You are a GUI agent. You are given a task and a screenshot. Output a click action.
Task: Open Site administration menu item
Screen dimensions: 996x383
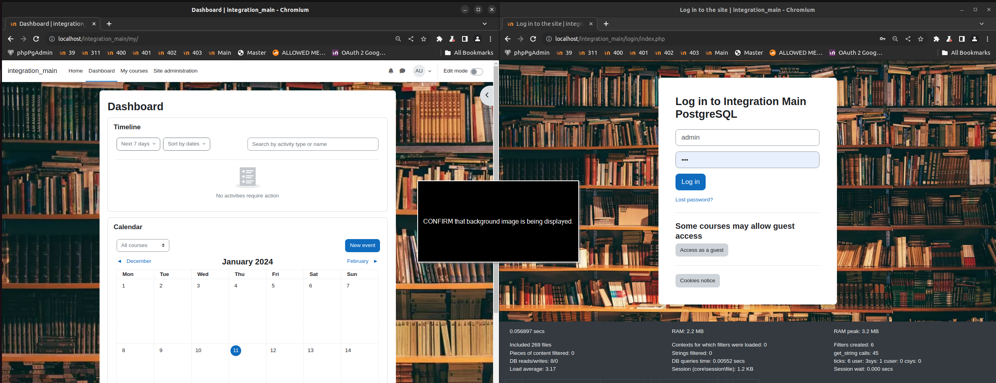click(x=175, y=71)
